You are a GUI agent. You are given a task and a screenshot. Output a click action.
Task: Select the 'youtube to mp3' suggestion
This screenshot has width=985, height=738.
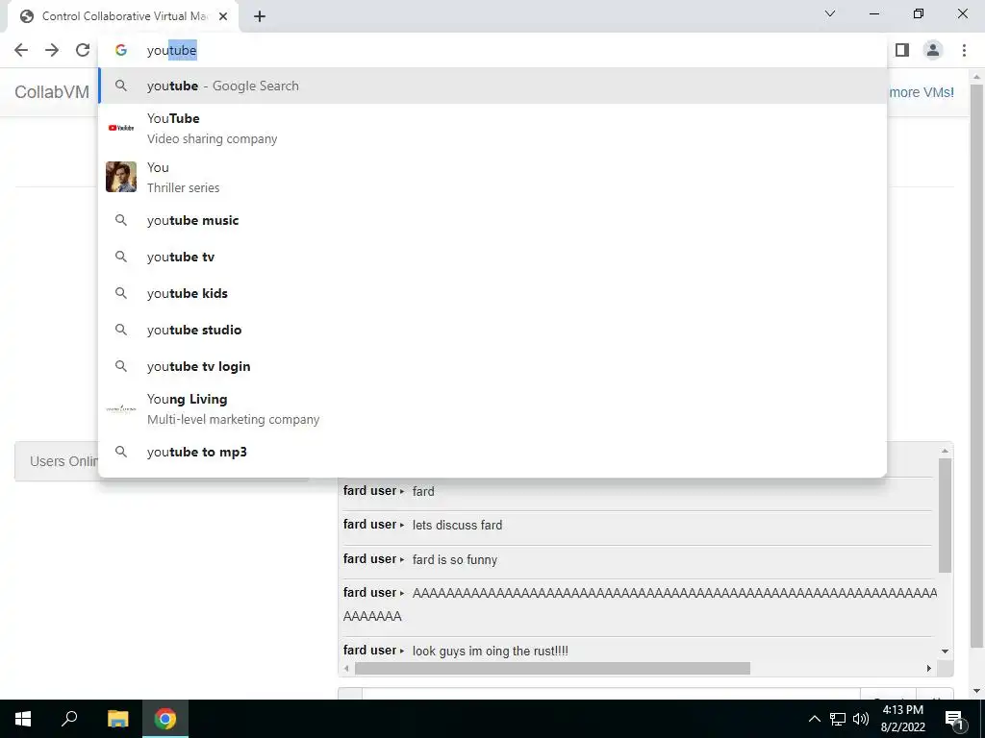pyautogui.click(x=492, y=452)
